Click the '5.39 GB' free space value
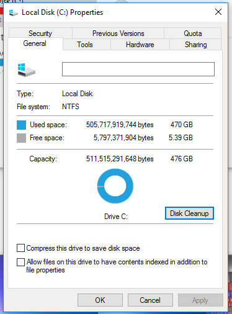232x314 pixels. [181, 138]
